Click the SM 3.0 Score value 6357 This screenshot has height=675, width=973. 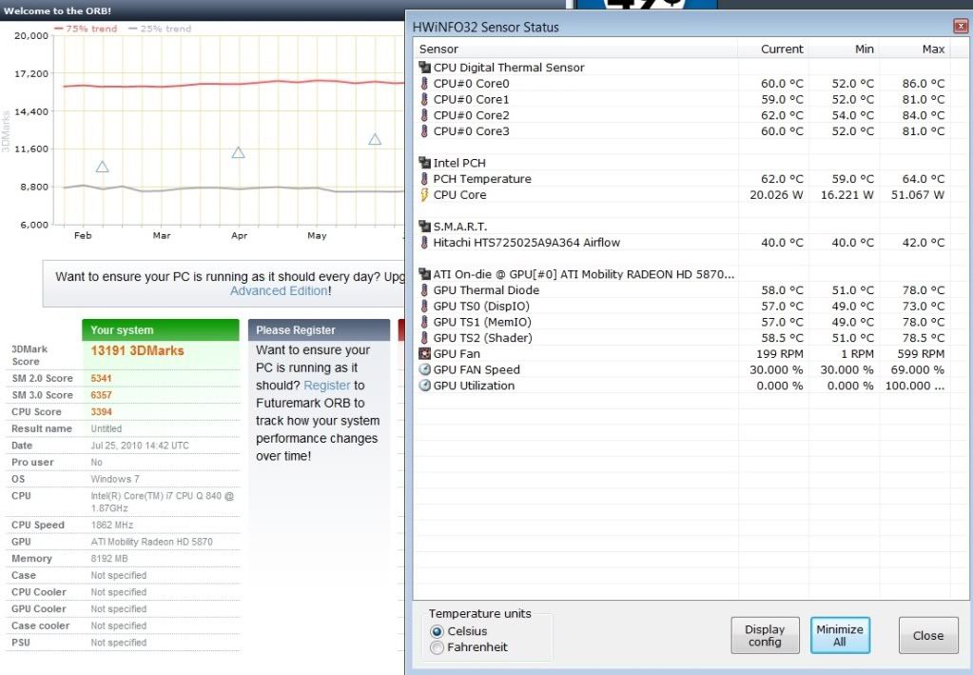(101, 395)
